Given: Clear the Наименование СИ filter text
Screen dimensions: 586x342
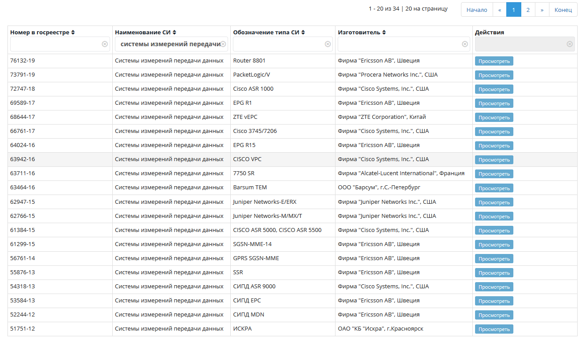Looking at the screenshot, I should point(223,44).
